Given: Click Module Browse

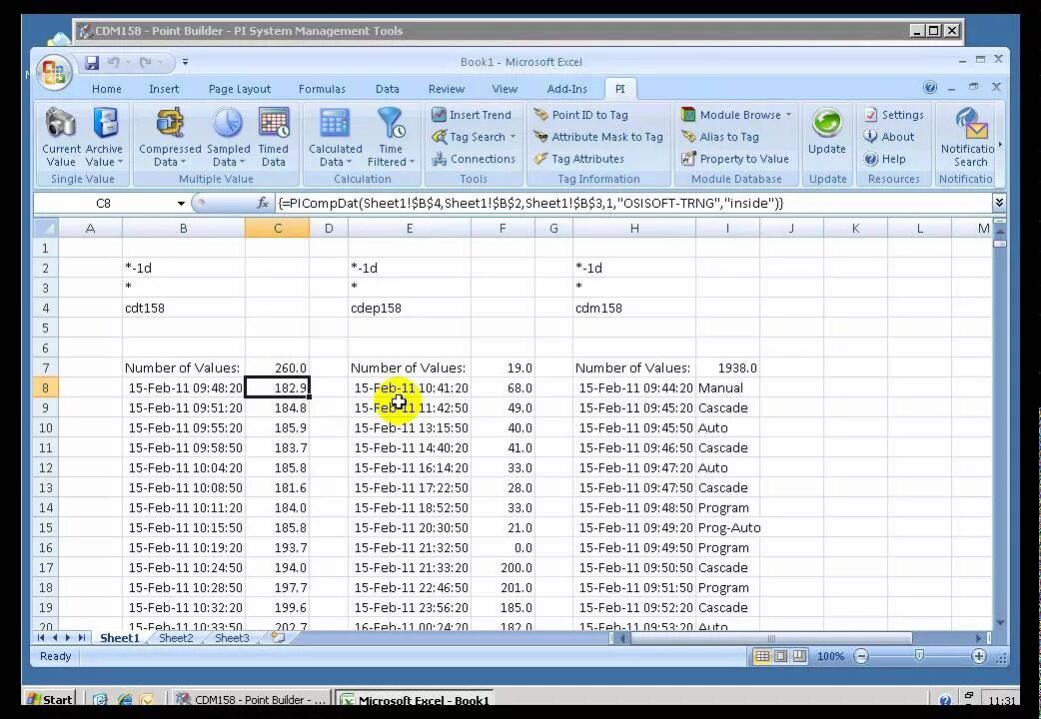Looking at the screenshot, I should pyautogui.click(x=731, y=115).
